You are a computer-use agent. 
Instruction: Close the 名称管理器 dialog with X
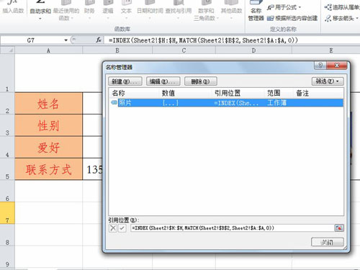click(337, 66)
